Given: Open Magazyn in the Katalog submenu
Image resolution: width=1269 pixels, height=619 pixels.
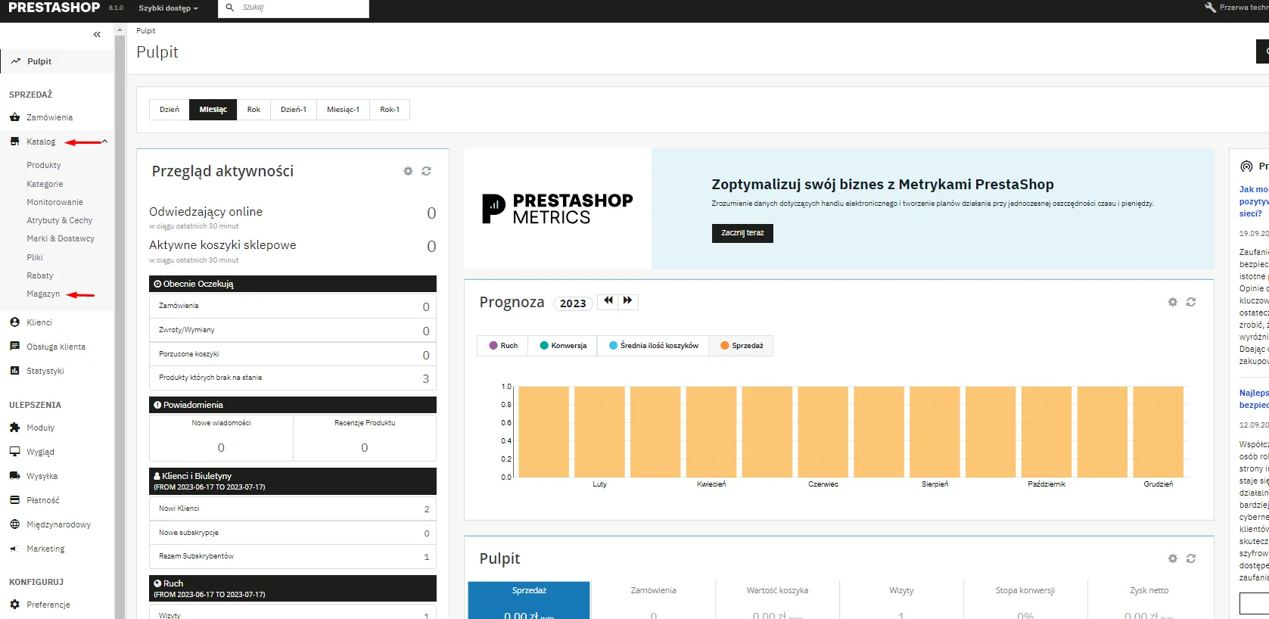Looking at the screenshot, I should tap(43, 294).
